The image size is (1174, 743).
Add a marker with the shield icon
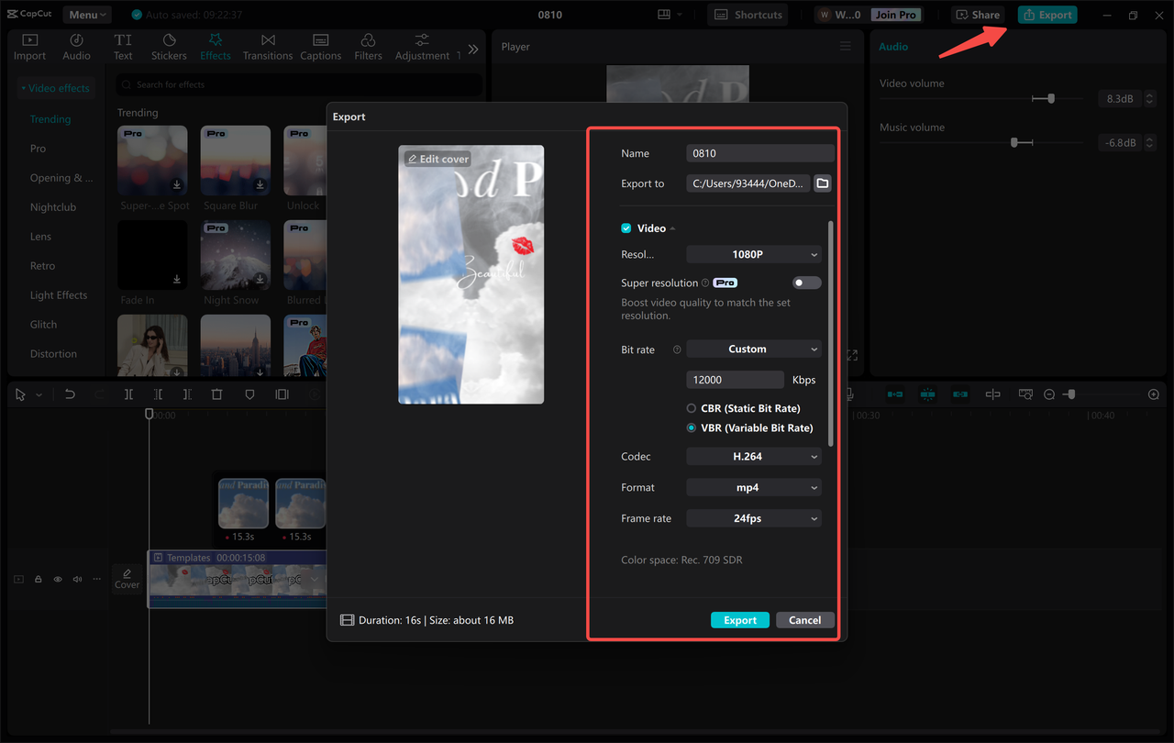pyautogui.click(x=249, y=394)
